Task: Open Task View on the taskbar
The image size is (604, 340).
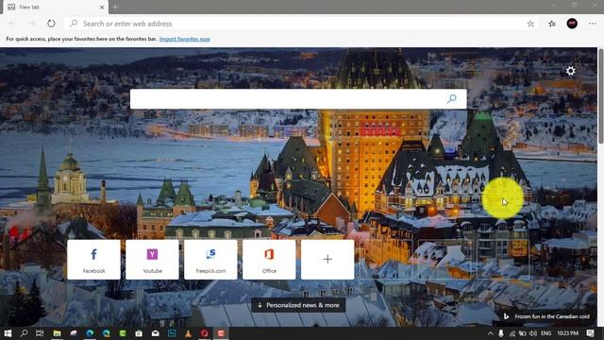Action: (x=40, y=333)
